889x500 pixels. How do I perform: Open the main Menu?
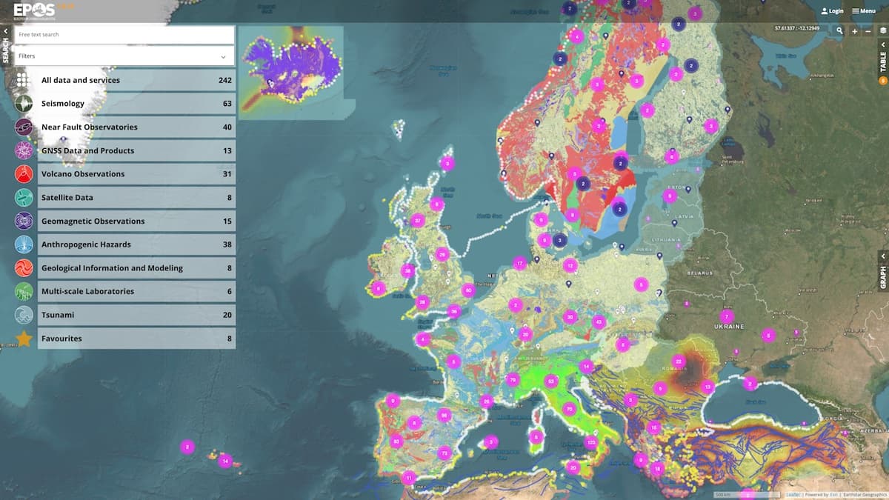(x=864, y=11)
